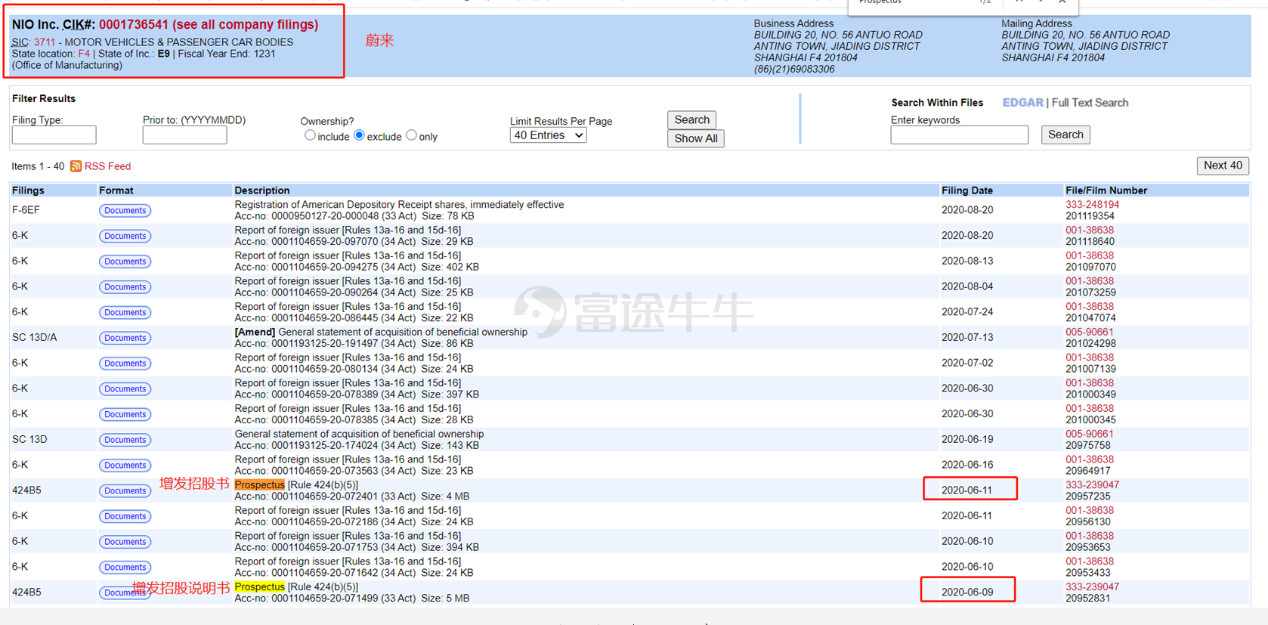Image resolution: width=1268 pixels, height=625 pixels.
Task: Open the 40 Entries results dropdown
Action: tap(548, 135)
